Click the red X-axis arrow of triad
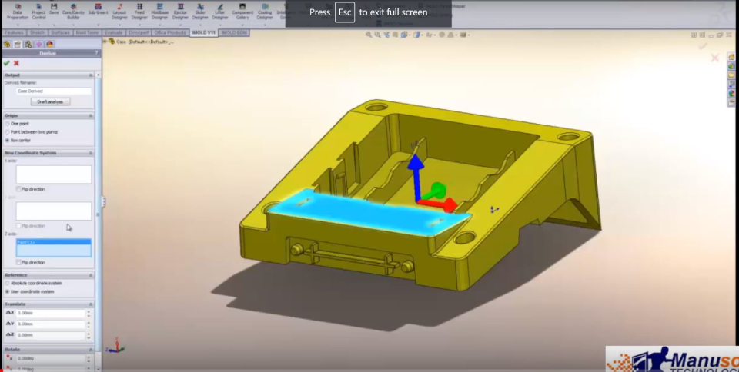This screenshot has width=739, height=372. pos(440,204)
